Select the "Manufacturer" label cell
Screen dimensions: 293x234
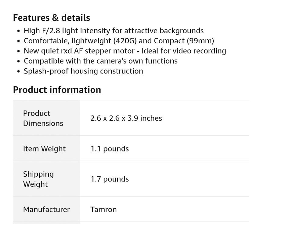point(46,210)
